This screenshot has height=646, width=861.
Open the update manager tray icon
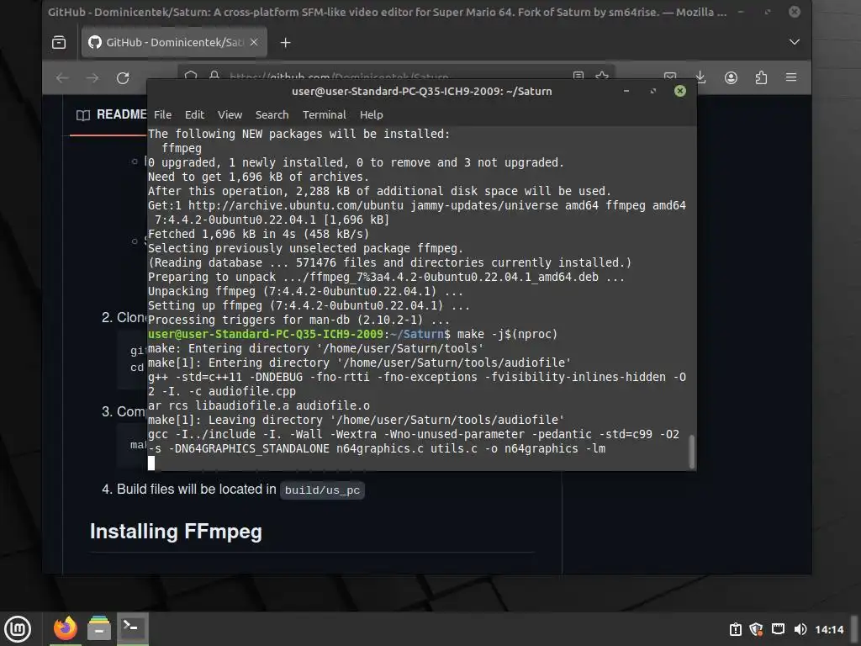click(735, 629)
